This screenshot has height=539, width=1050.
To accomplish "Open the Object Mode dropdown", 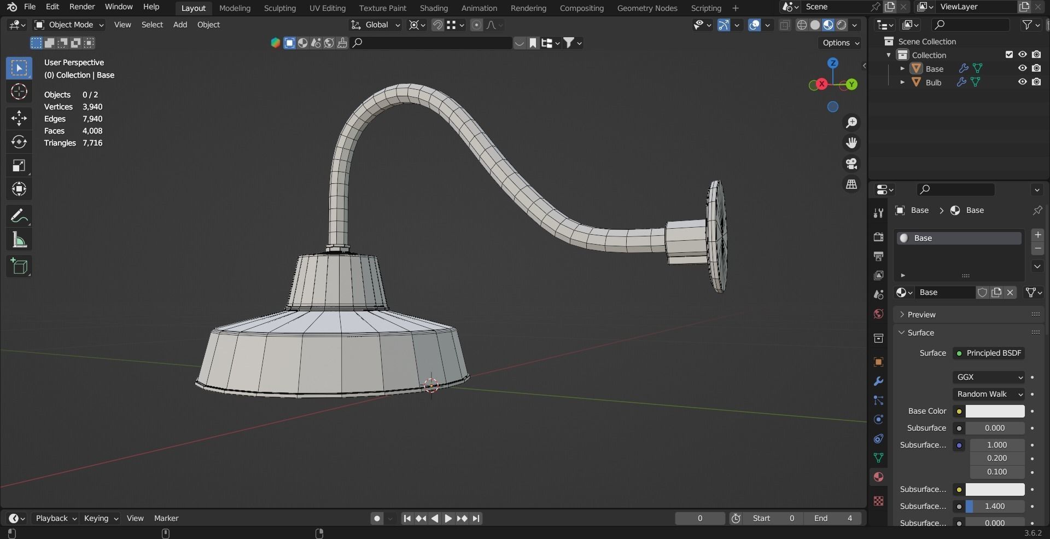I will pos(69,25).
